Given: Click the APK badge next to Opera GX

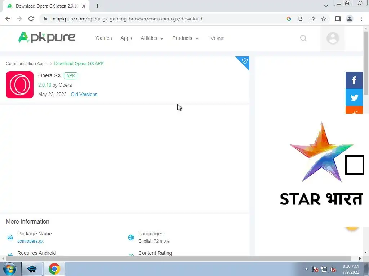Looking at the screenshot, I should coord(71,75).
